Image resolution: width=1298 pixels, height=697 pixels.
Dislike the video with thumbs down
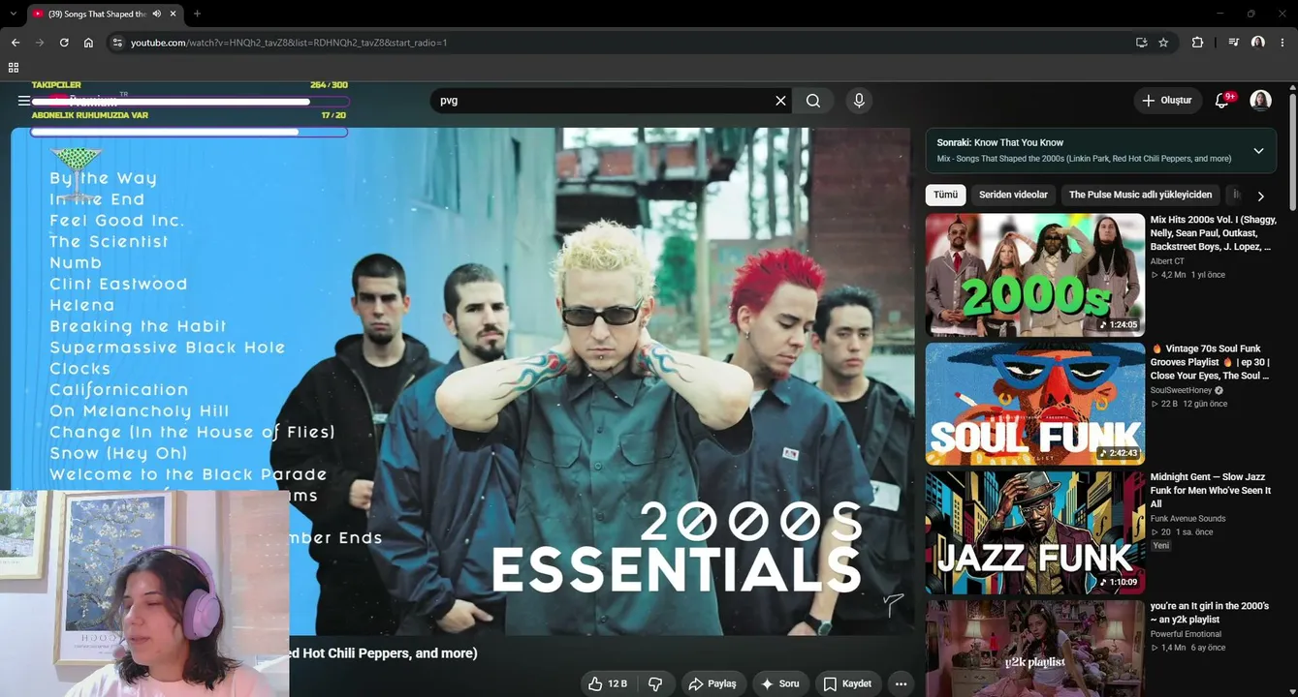655,683
